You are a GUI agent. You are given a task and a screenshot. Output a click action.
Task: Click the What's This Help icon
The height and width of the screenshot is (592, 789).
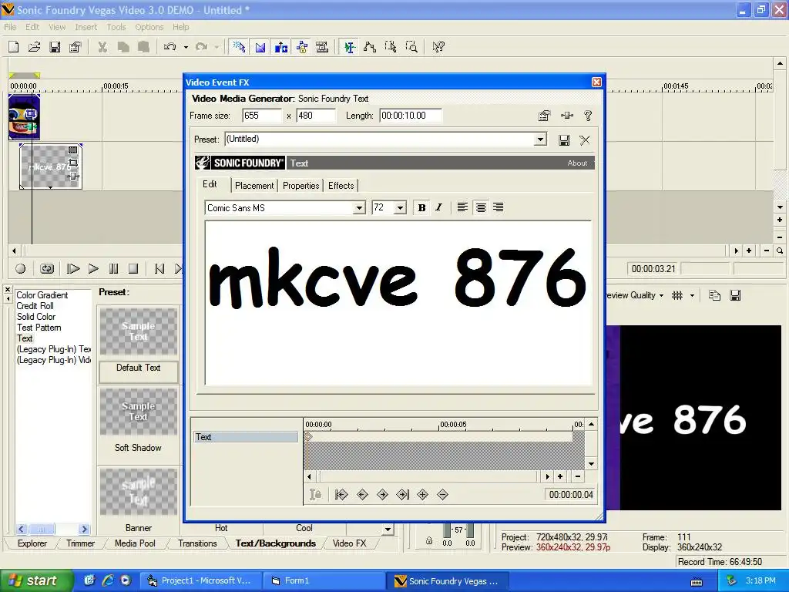438,47
